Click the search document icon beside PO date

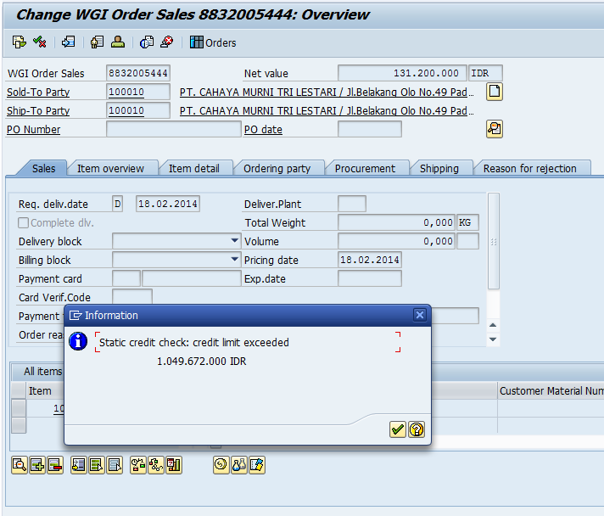pos(494,129)
